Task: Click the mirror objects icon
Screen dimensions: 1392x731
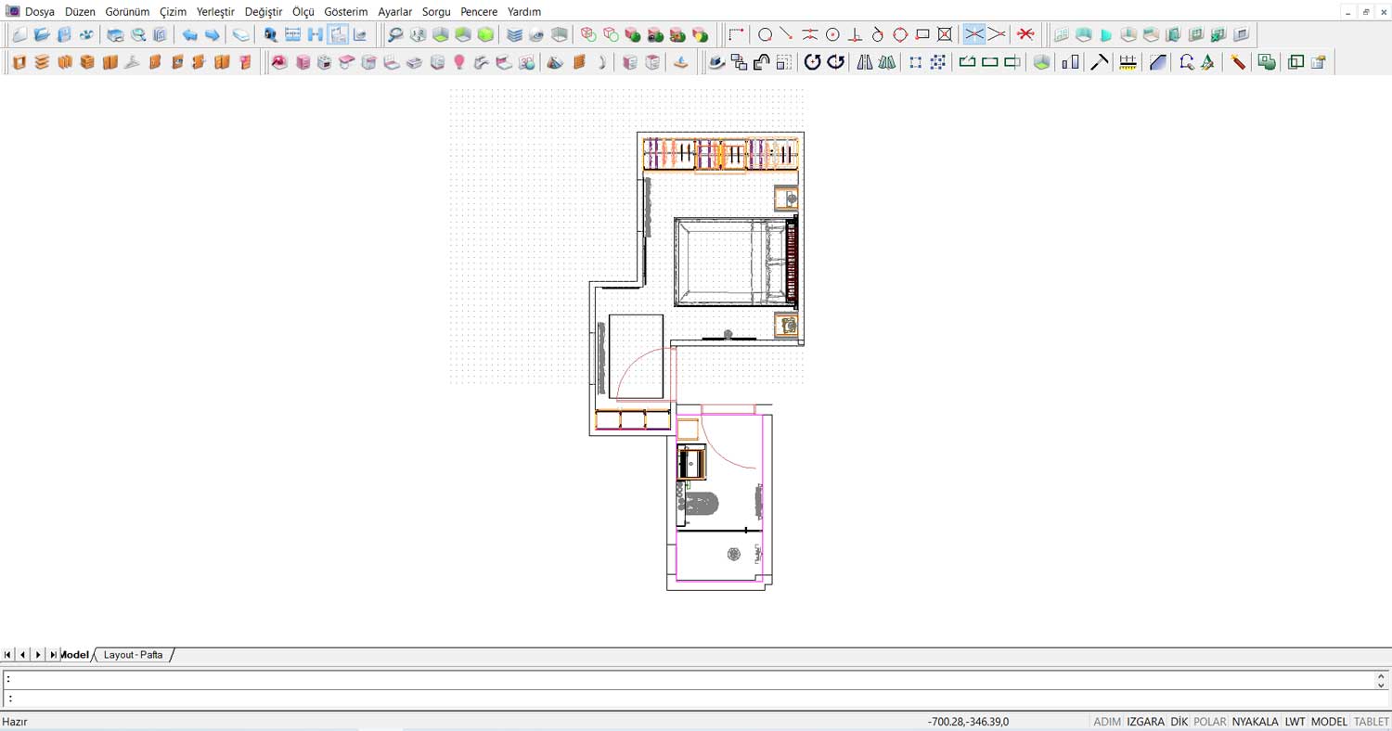Action: point(865,62)
